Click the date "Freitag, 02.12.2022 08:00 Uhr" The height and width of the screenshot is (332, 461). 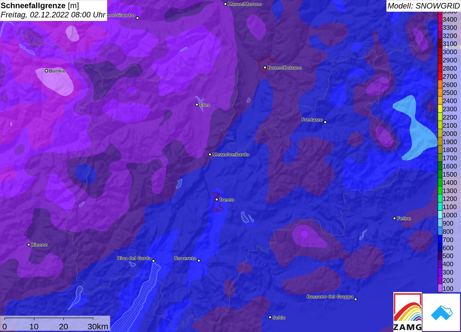click(53, 15)
